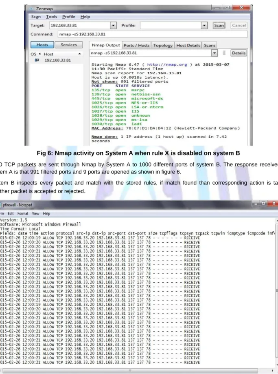
Task: Click Notepad vertical scrollbar up arrow
Action: 276,221
